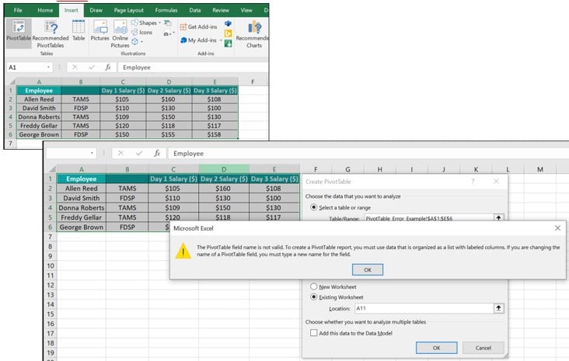This screenshot has width=569, height=361.
Task: Click the cancel X in lower formula bar
Action: point(120,153)
